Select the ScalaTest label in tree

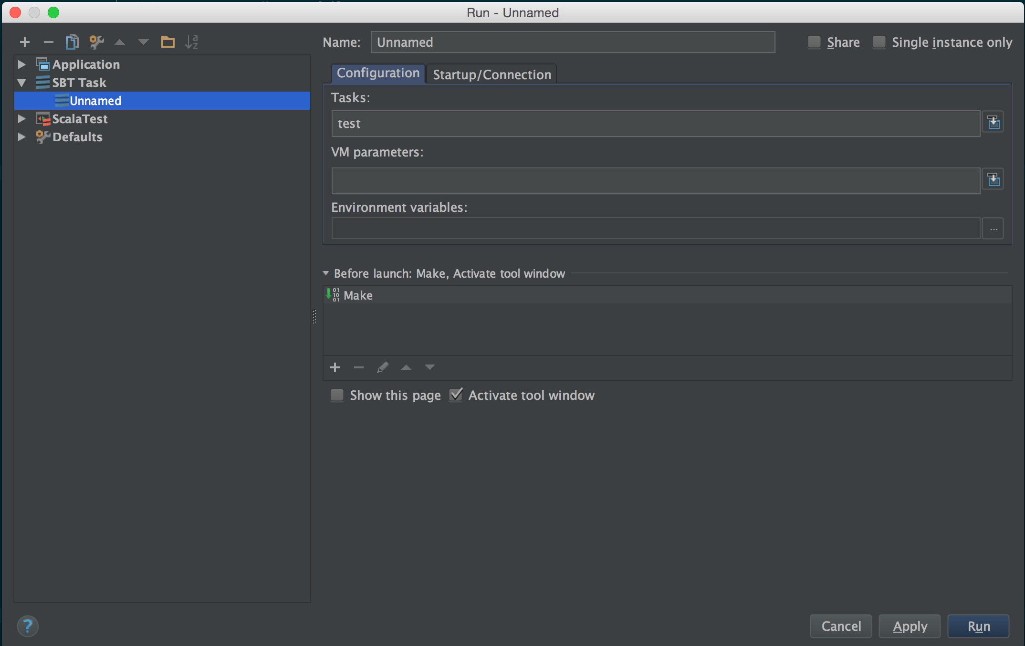tap(80, 119)
